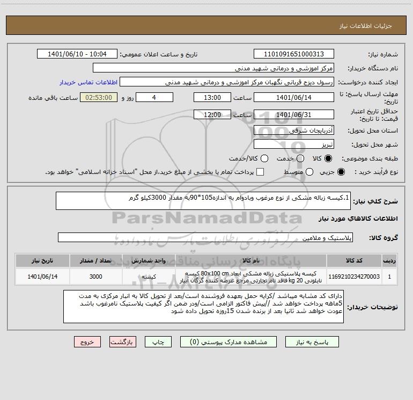Click the جزئیات اطلاعات نیاز header title
Image resolution: width=413 pixels, height=400 pixels.
[x=366, y=26]
